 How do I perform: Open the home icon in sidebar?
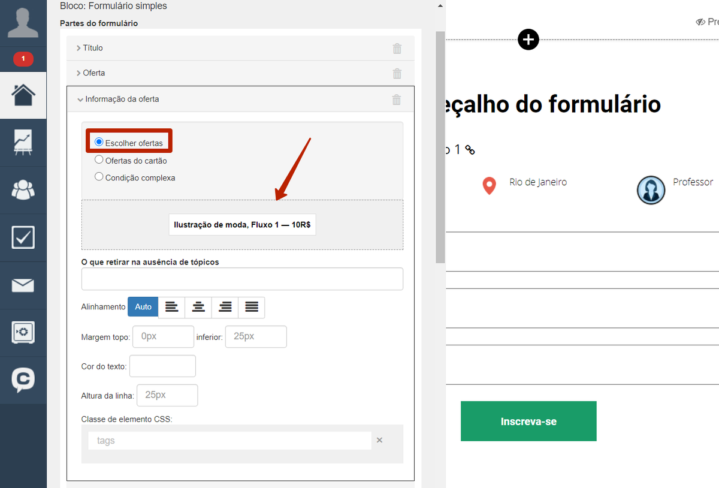tap(23, 95)
